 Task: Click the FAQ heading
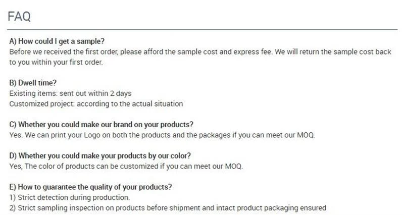coord(20,16)
